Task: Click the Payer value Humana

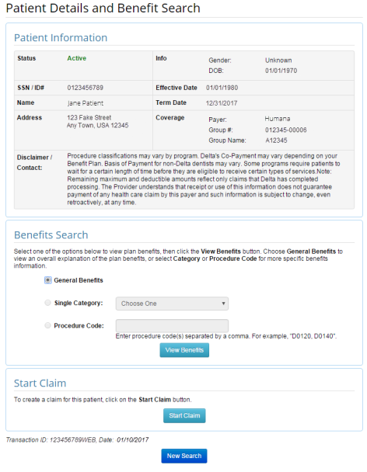Action: (278, 119)
